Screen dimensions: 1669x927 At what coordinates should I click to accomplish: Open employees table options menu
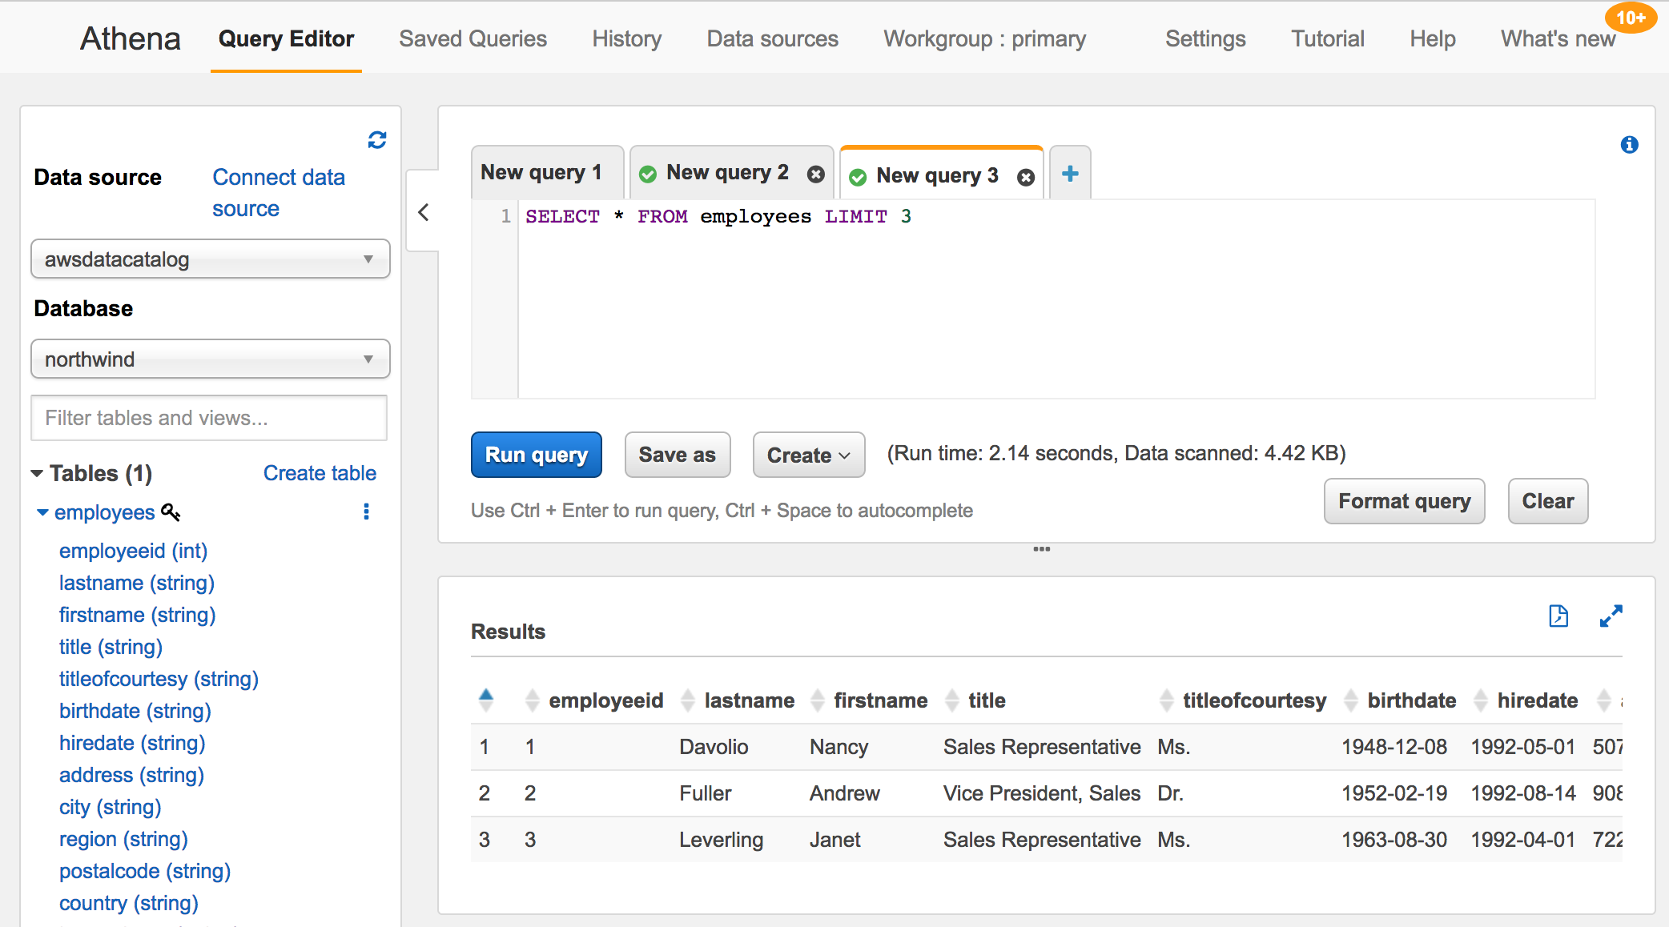pyautogui.click(x=366, y=512)
